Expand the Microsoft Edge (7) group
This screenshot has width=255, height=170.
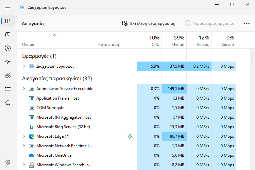(x=24, y=136)
